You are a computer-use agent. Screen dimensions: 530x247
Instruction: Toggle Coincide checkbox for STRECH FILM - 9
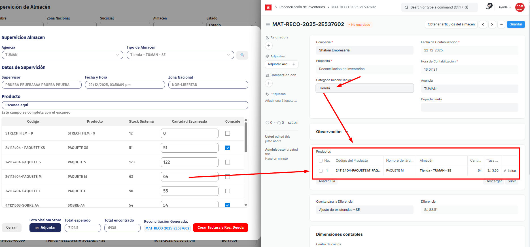pyautogui.click(x=228, y=133)
